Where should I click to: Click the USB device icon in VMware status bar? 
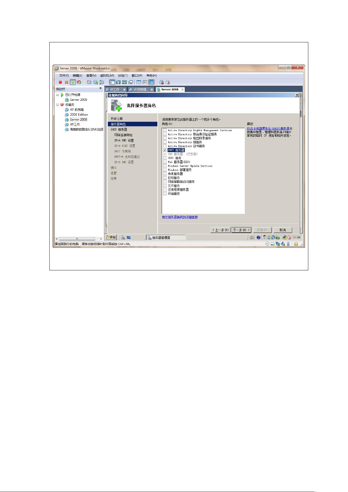tap(288, 244)
